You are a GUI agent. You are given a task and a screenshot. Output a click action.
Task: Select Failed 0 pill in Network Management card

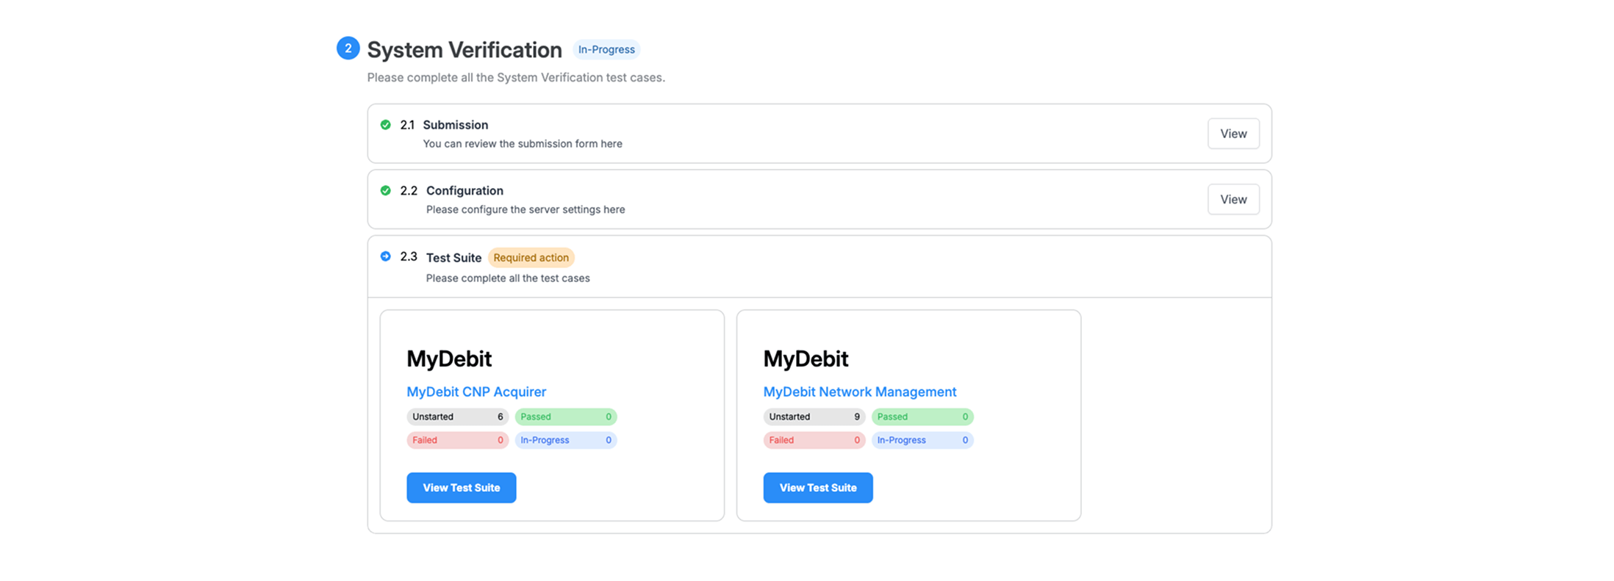814,440
